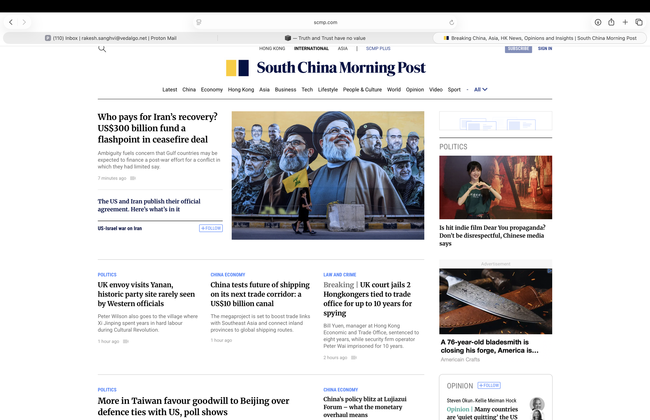The width and height of the screenshot is (650, 420).
Task: Open the AdChoices icon on the bladesmith ad
Action: point(550,271)
